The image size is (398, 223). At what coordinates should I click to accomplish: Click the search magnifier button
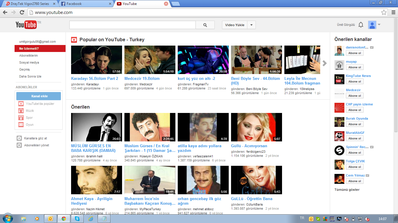(x=205, y=25)
